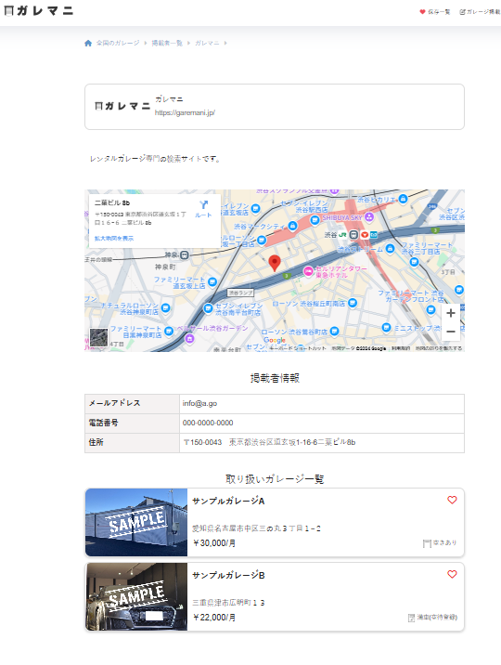501x665 pixels.
Task: Open the サンプルガレージA listing photo
Action: 136,523
